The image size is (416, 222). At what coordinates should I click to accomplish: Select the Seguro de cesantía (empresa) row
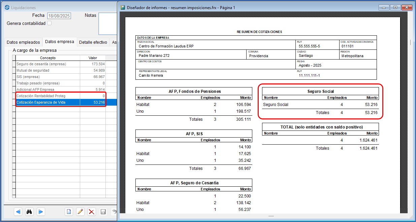pyautogui.click(x=47, y=64)
